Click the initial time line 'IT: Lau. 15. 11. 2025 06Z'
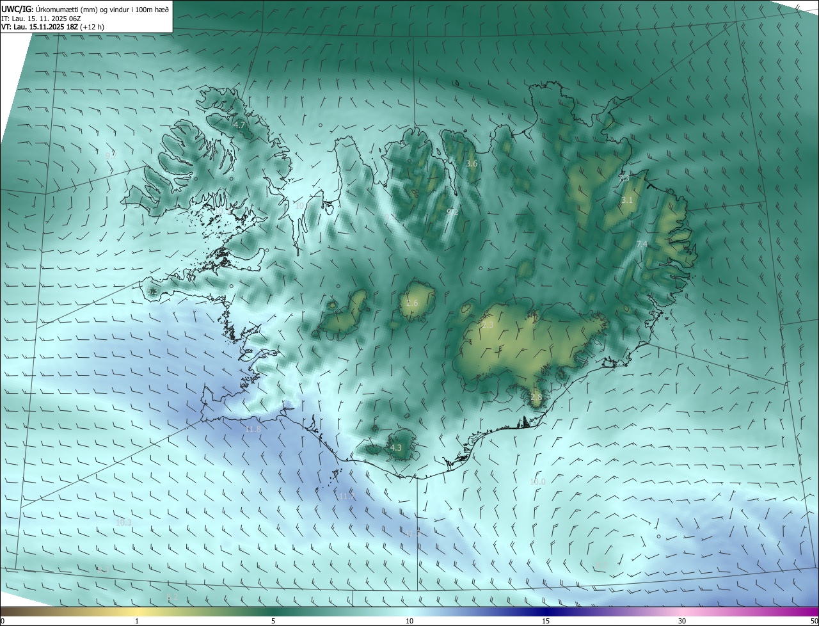 41,19
